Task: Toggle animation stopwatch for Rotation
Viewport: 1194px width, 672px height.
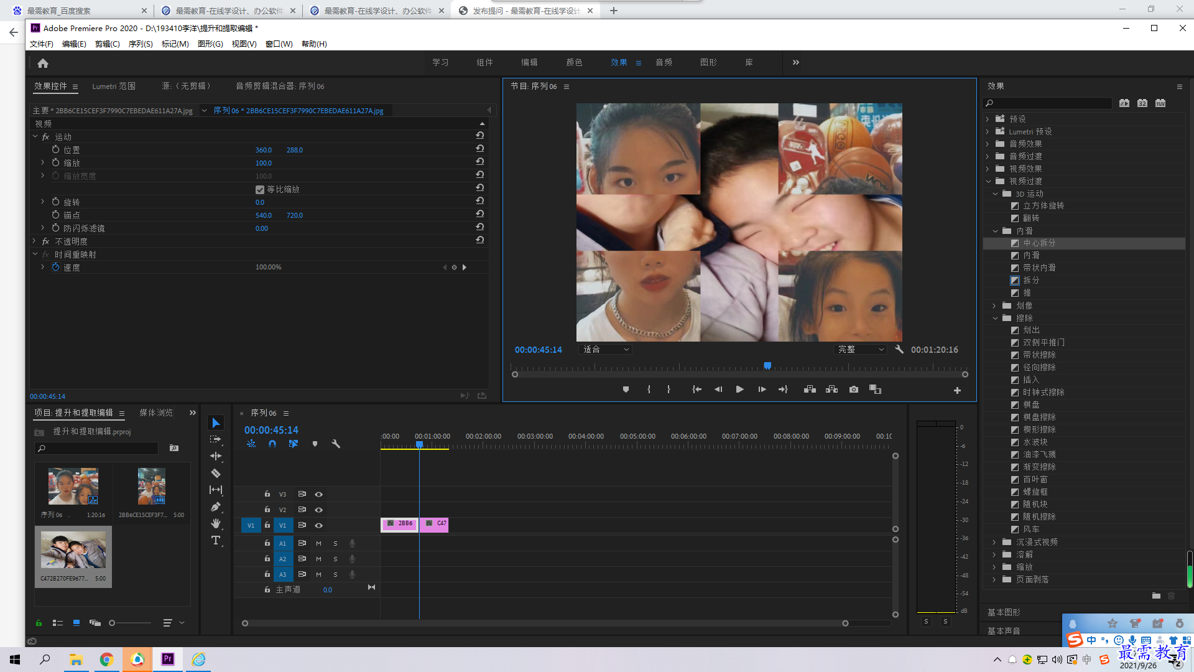Action: pyautogui.click(x=55, y=202)
